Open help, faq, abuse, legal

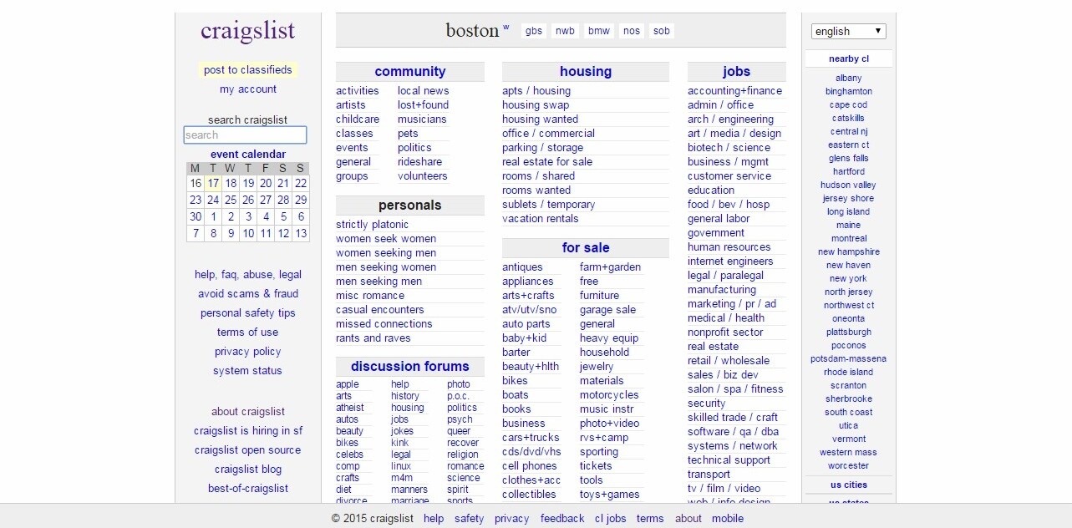(248, 275)
